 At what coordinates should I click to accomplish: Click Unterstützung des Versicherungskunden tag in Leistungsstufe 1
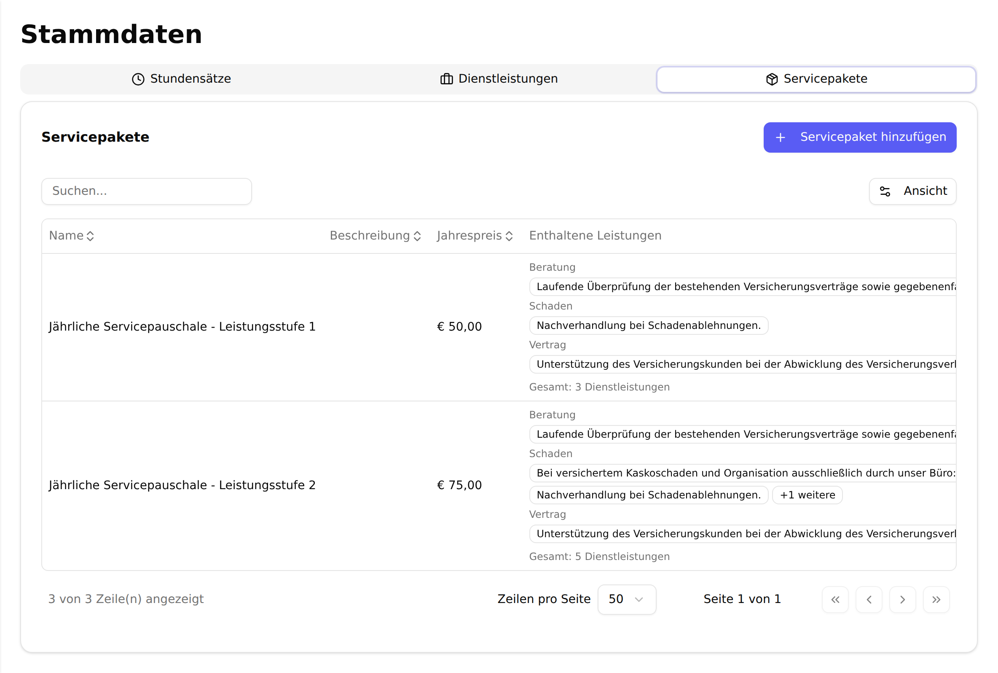coord(742,364)
